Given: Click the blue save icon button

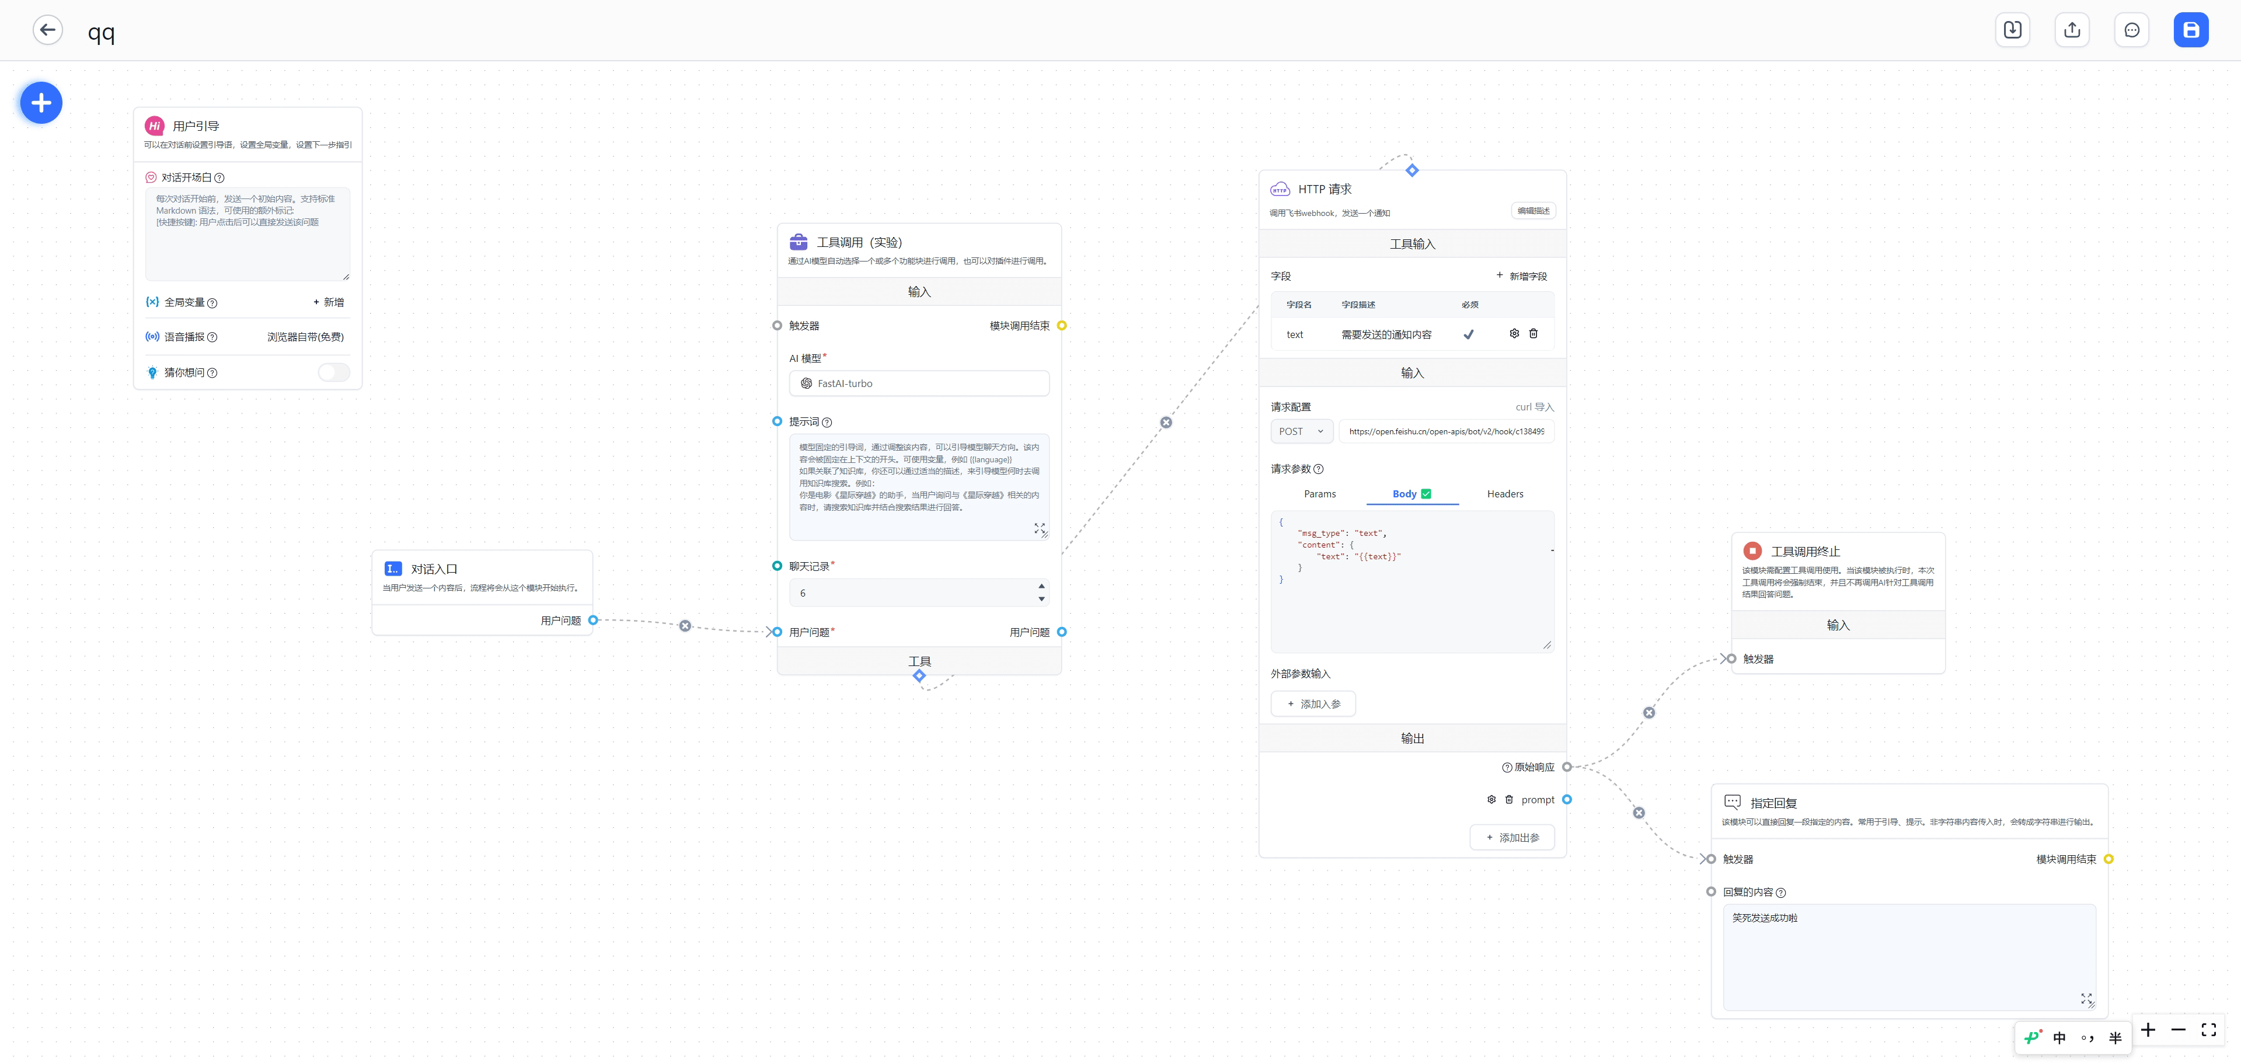Looking at the screenshot, I should tap(2191, 30).
